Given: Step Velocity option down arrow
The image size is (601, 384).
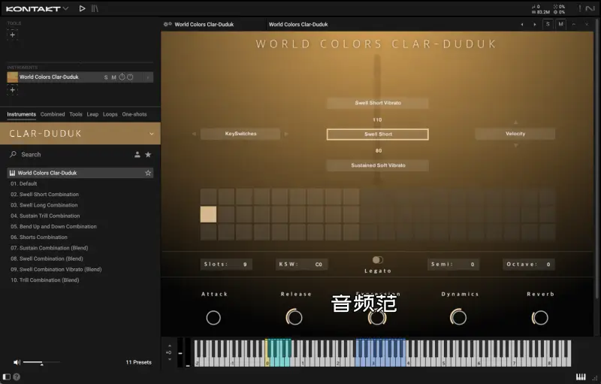Looking at the screenshot, I should (x=515, y=145).
